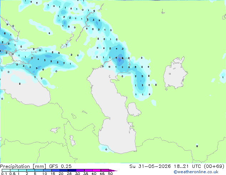
Task: Click the date 'Su 31-05-2026'
Action: tap(150, 166)
